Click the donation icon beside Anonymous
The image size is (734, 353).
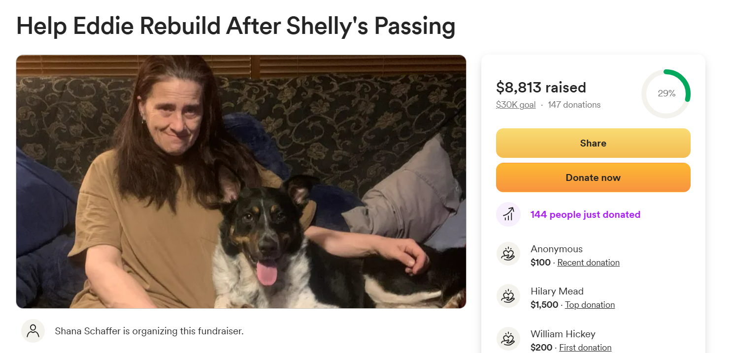tap(508, 254)
